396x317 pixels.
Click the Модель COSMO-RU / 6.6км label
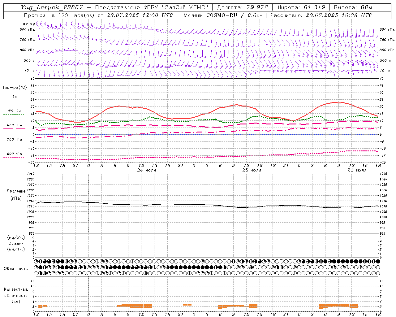click(x=223, y=15)
